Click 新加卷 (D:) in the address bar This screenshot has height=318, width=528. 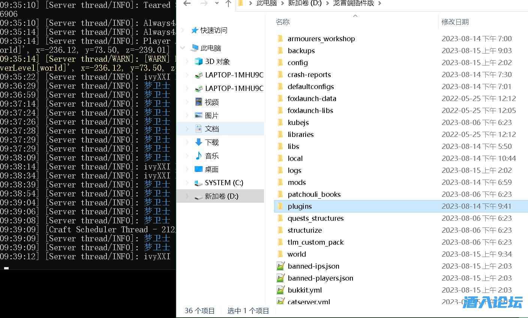point(305,3)
